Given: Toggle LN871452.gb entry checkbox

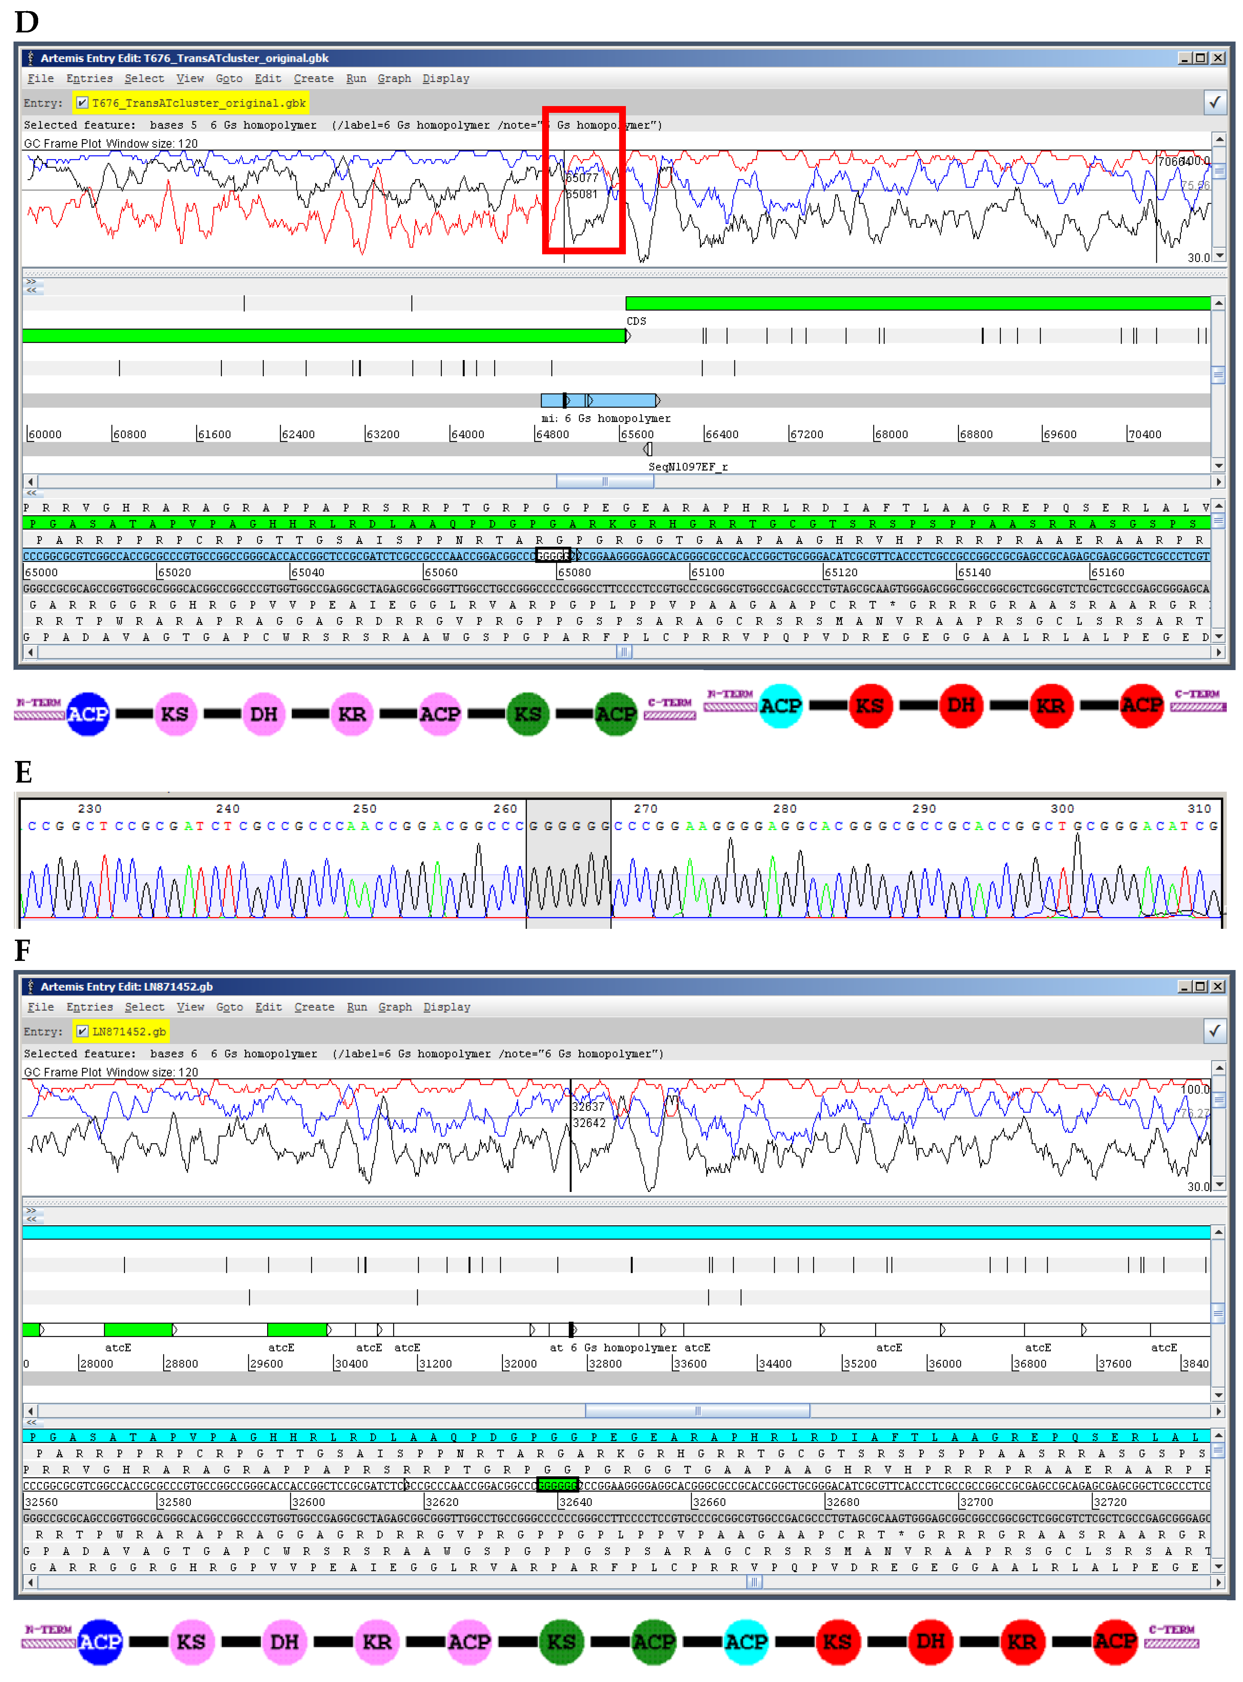Looking at the screenshot, I should click(x=82, y=1030).
